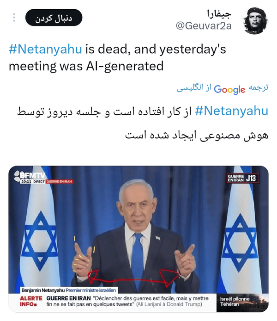Screen dimensions: 277x321
Task: Open the #Netanyahu hashtag in the Persian translation
Action: 232,111
